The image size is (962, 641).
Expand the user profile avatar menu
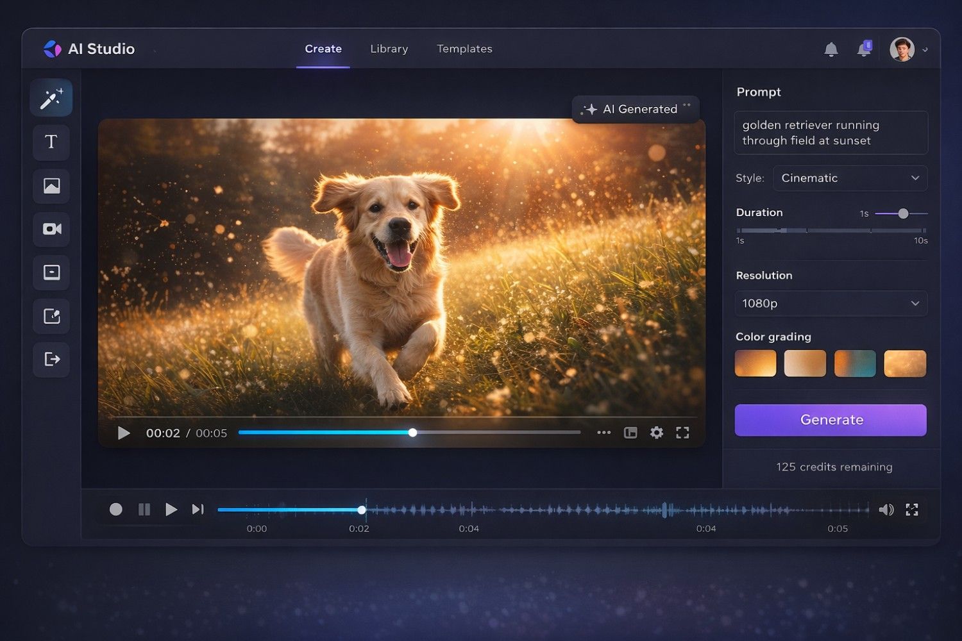tap(907, 49)
